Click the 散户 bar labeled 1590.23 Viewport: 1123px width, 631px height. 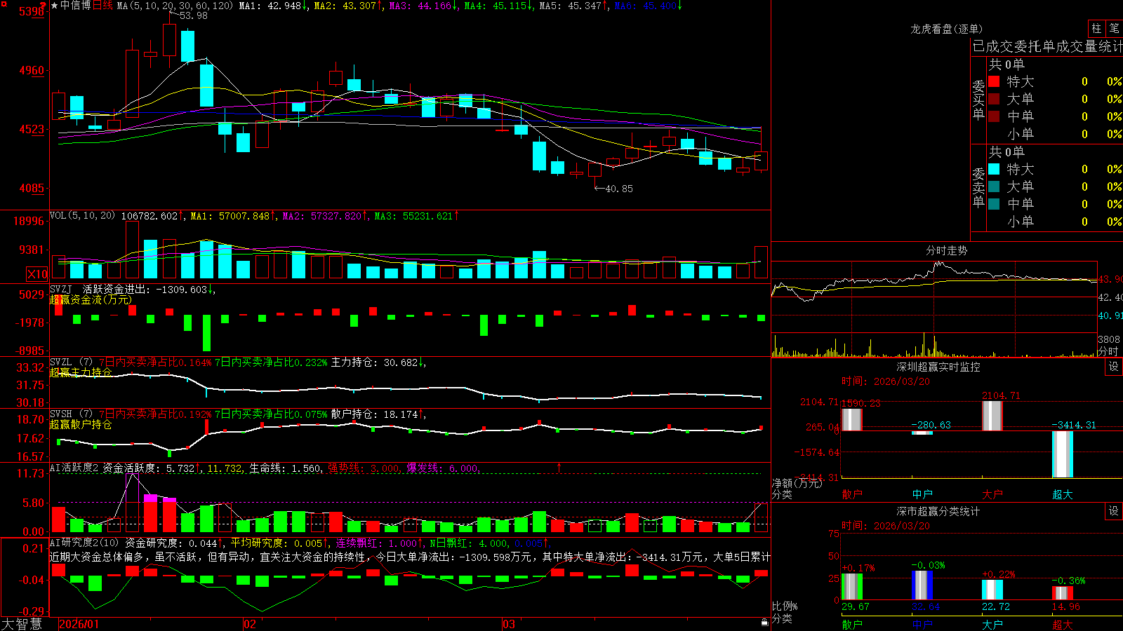click(x=851, y=419)
